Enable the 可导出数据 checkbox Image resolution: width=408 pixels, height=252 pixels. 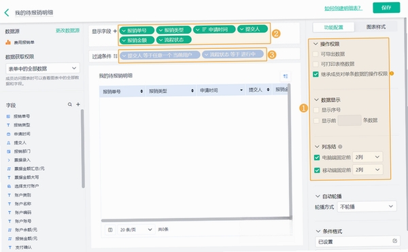(x=316, y=54)
